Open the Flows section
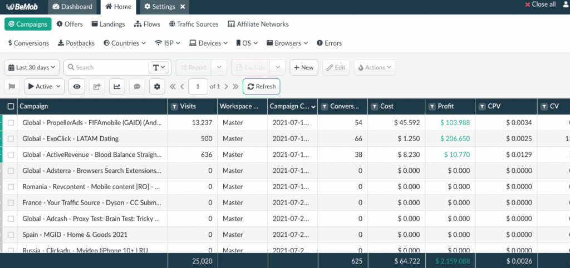The width and height of the screenshot is (570, 268). tap(147, 24)
